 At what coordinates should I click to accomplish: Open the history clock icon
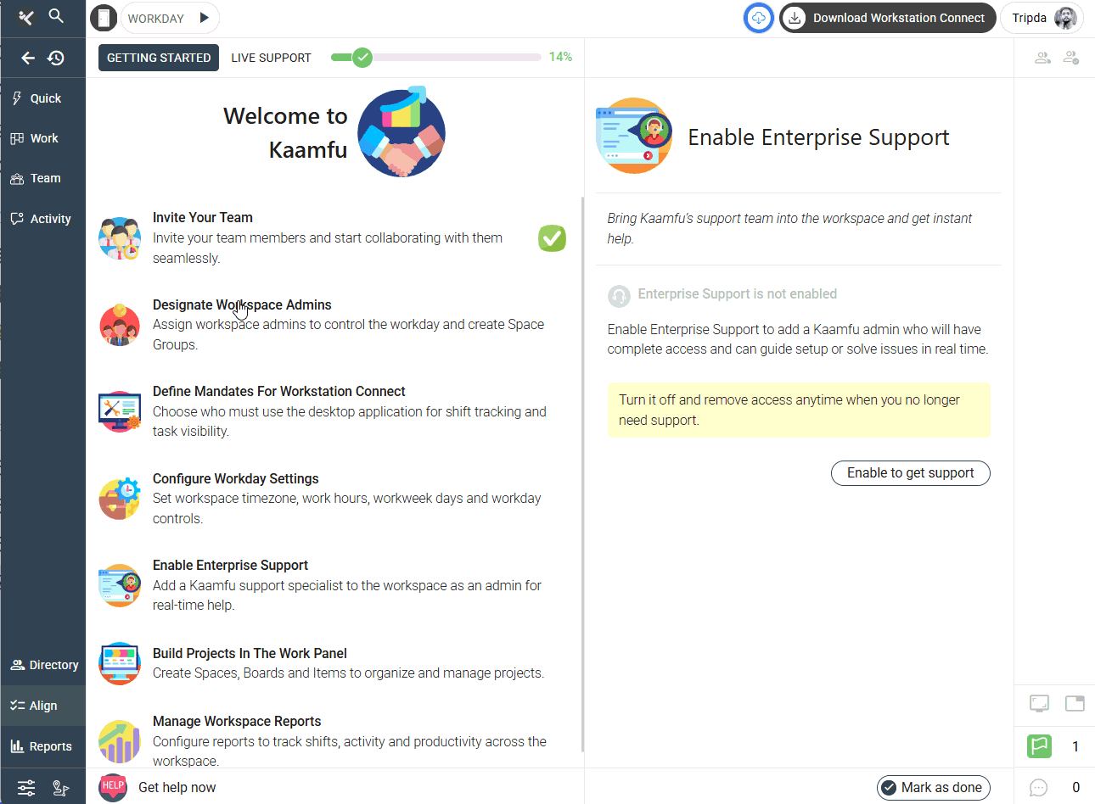[x=56, y=58]
